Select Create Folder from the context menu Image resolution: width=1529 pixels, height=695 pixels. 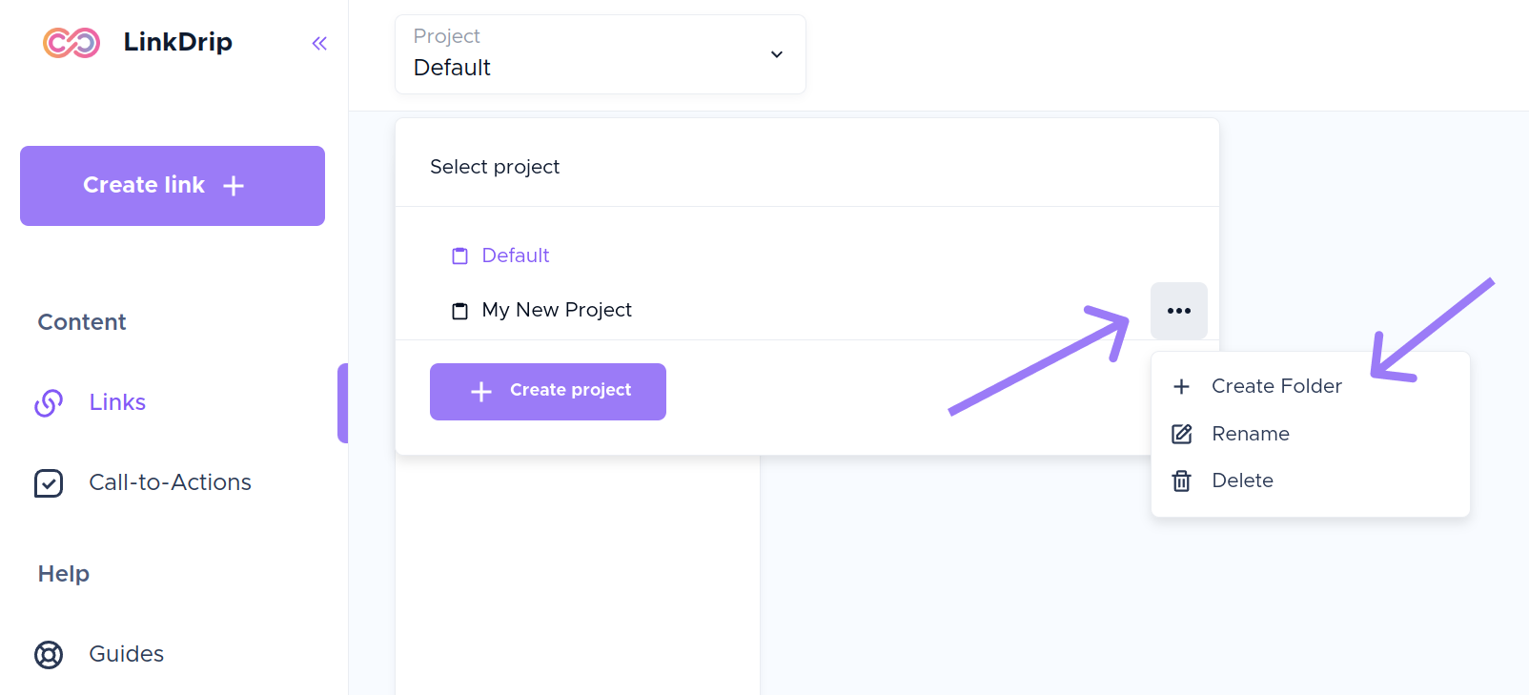[x=1276, y=386]
